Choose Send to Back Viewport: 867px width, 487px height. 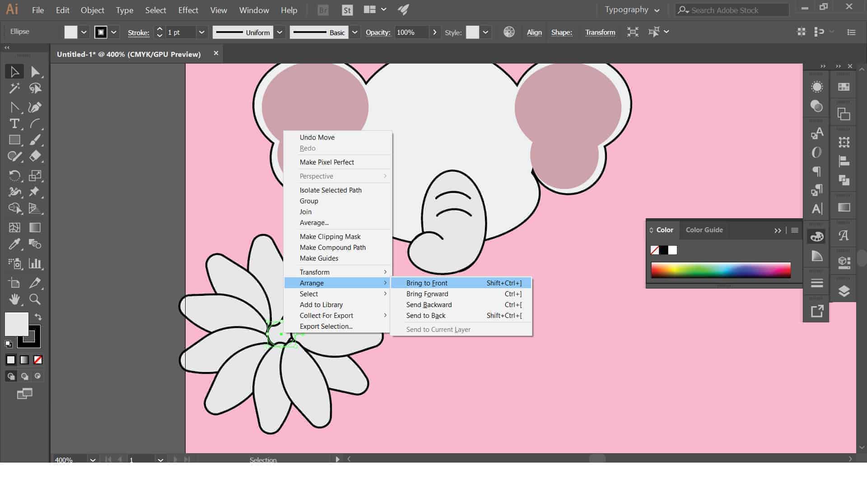click(x=461, y=316)
